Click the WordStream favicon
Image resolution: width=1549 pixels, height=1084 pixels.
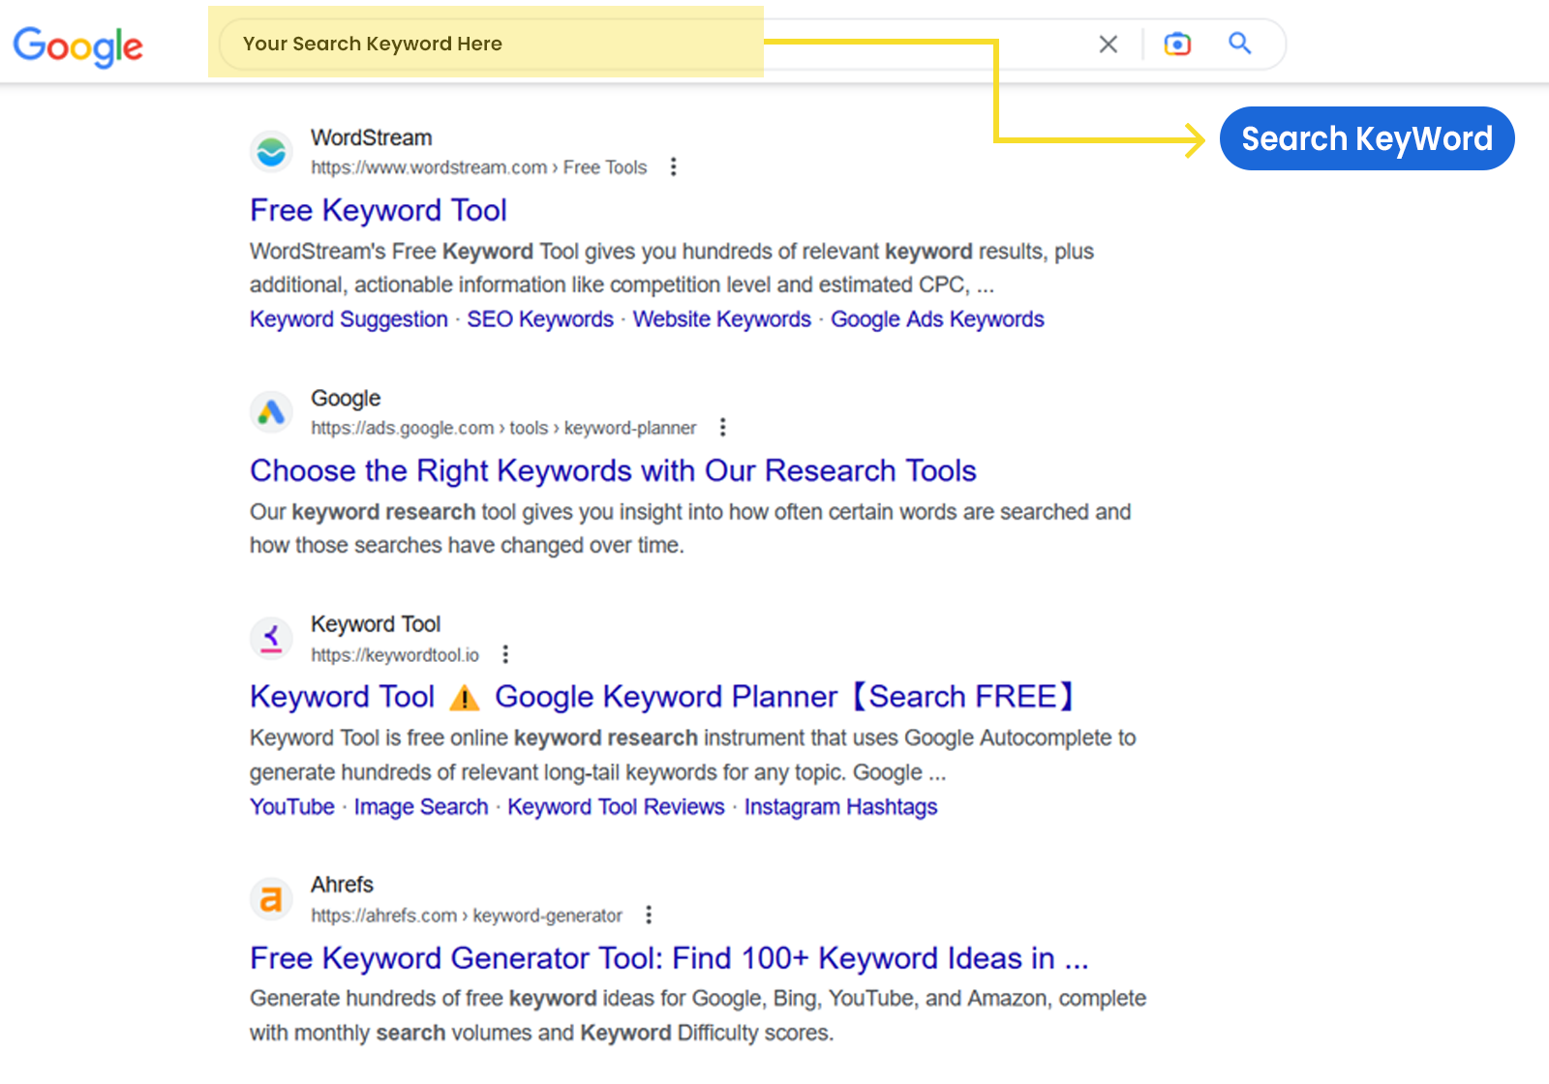(x=271, y=152)
